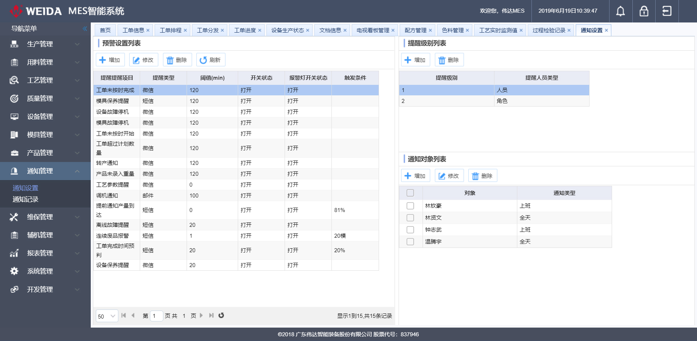Viewport: 697px width, 341px height.
Task: Check the box for 林钦豪
Action: point(410,206)
